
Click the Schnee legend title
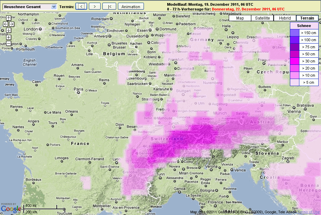pos(304,26)
